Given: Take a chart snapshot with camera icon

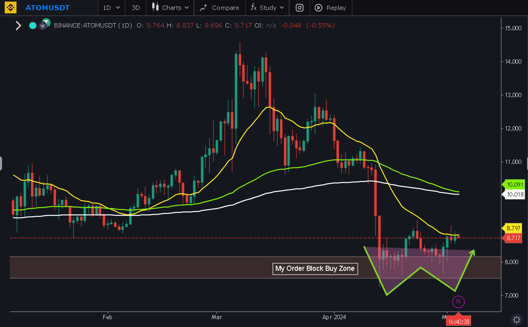Looking at the screenshot, I should [299, 7].
